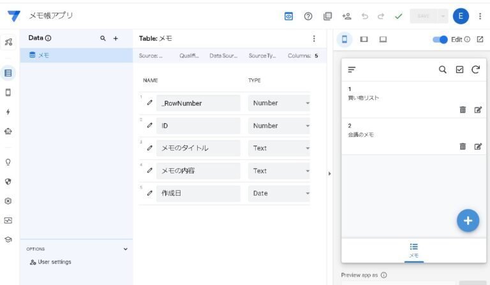Click the メモのタイトル name field
Viewport: 490px width, 285px height.
tap(198, 148)
